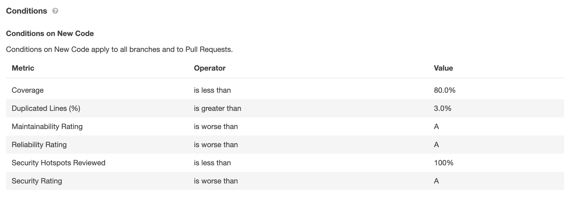585x203 pixels.
Task: Click the Value column header
Action: (x=443, y=68)
